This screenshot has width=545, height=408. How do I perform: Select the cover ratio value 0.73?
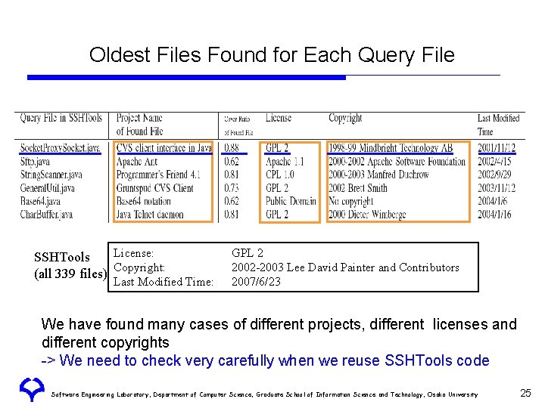click(x=232, y=188)
